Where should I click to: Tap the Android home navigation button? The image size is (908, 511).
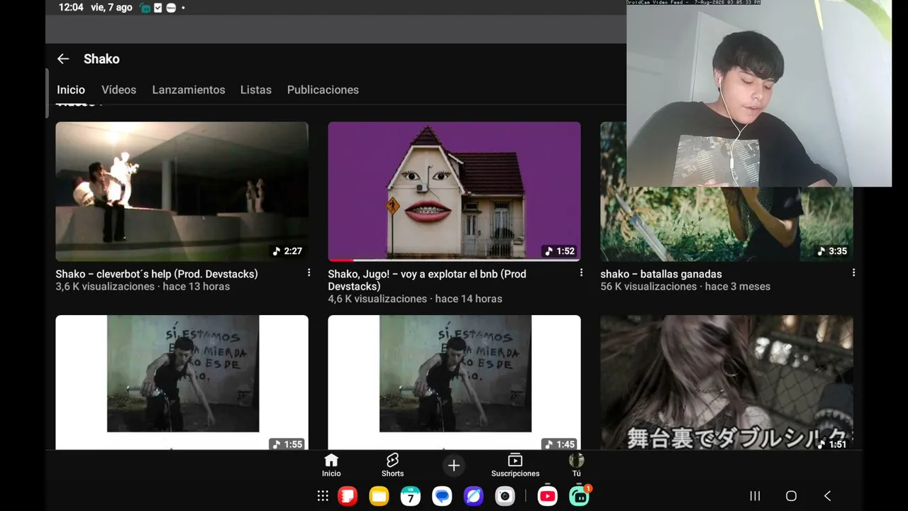click(x=791, y=496)
